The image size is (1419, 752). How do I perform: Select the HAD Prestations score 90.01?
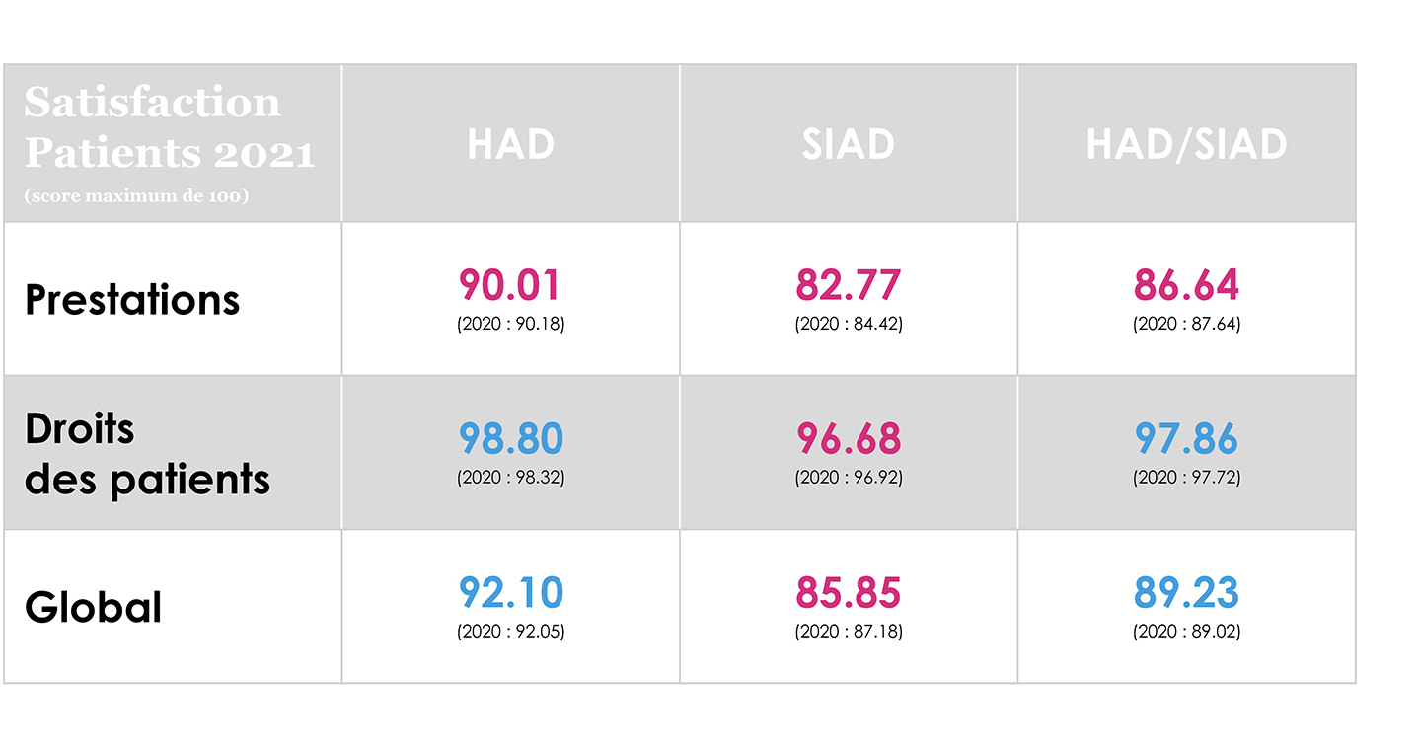coord(510,285)
